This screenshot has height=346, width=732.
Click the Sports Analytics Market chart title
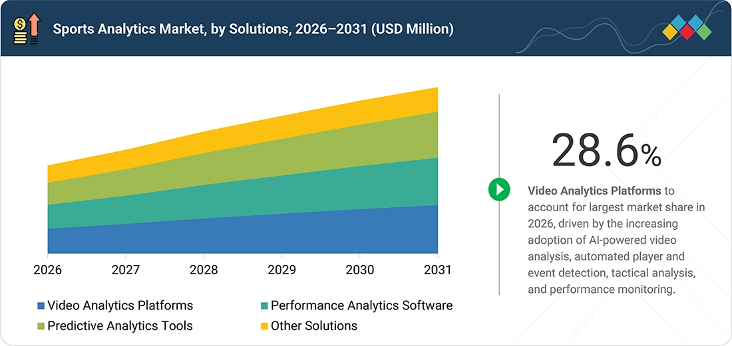253,29
